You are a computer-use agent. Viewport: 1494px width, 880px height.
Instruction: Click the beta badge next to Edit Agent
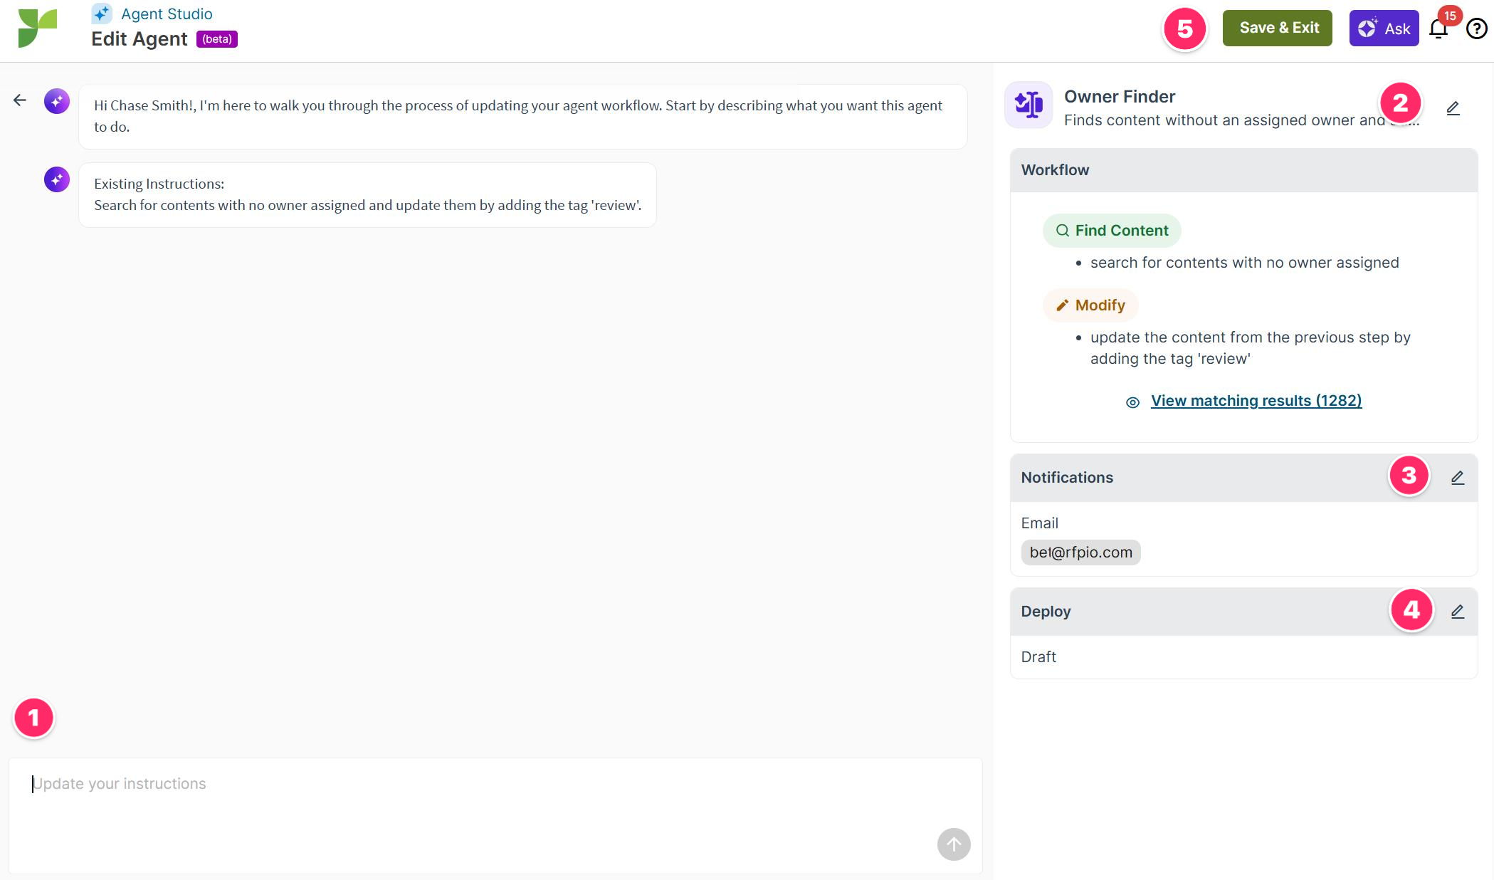pos(217,39)
